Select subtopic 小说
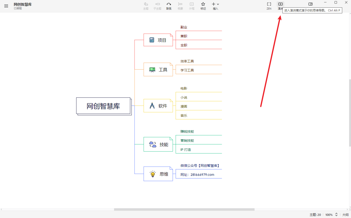 click(184, 97)
